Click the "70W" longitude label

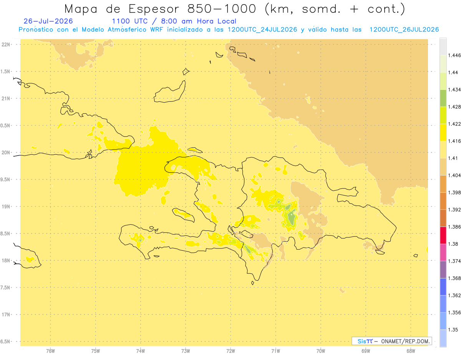click(321, 351)
